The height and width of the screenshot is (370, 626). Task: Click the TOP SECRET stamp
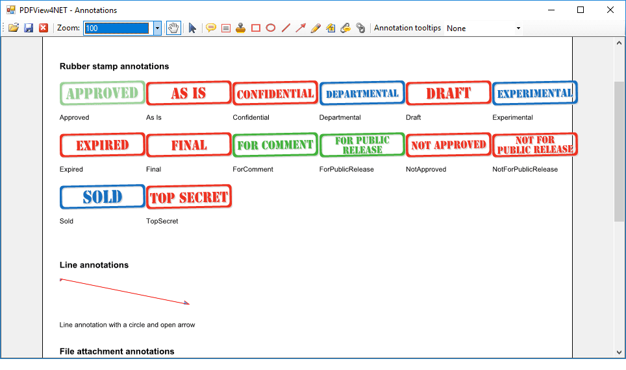189,197
